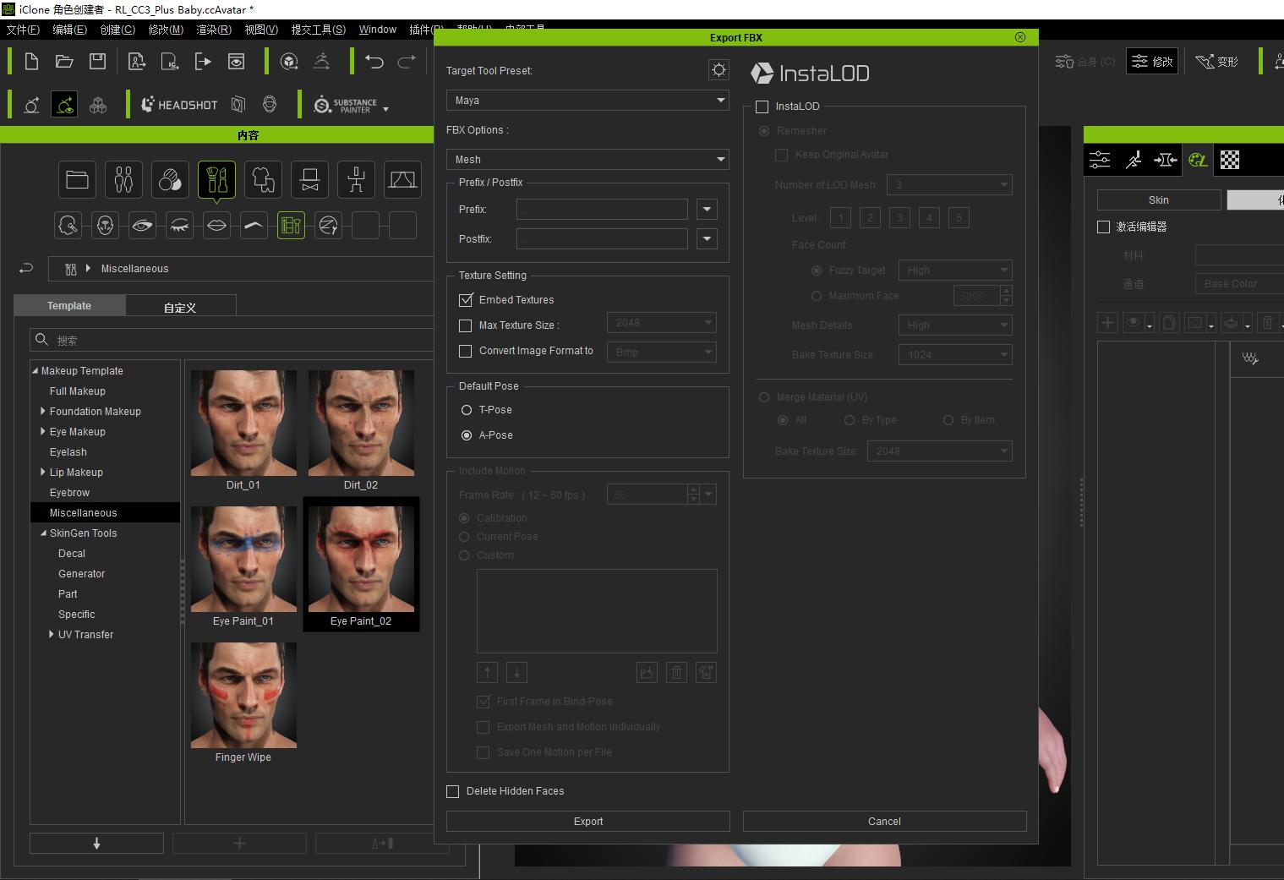Select the Makeup content category icon

(x=216, y=179)
